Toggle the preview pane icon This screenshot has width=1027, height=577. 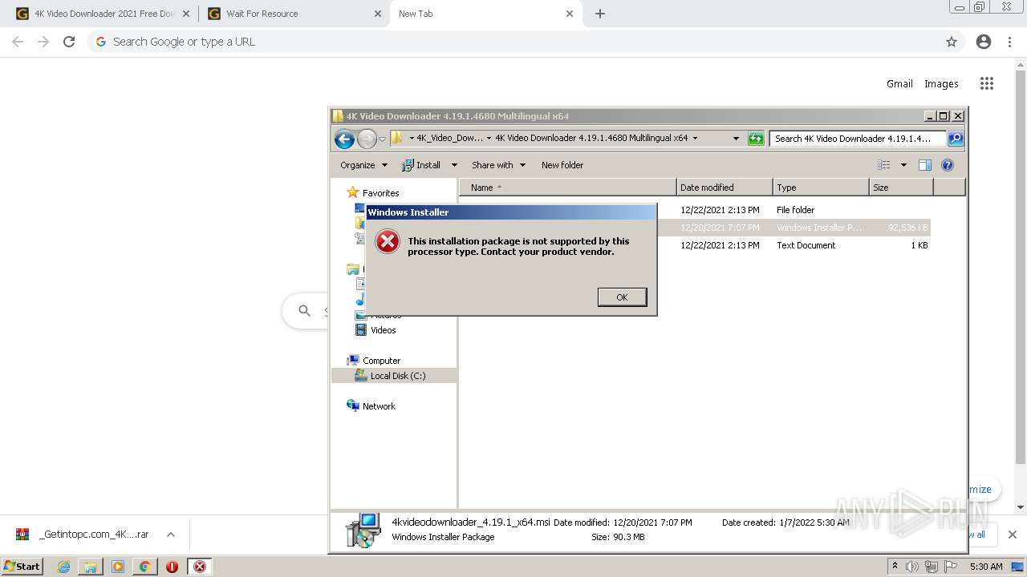[x=925, y=165]
